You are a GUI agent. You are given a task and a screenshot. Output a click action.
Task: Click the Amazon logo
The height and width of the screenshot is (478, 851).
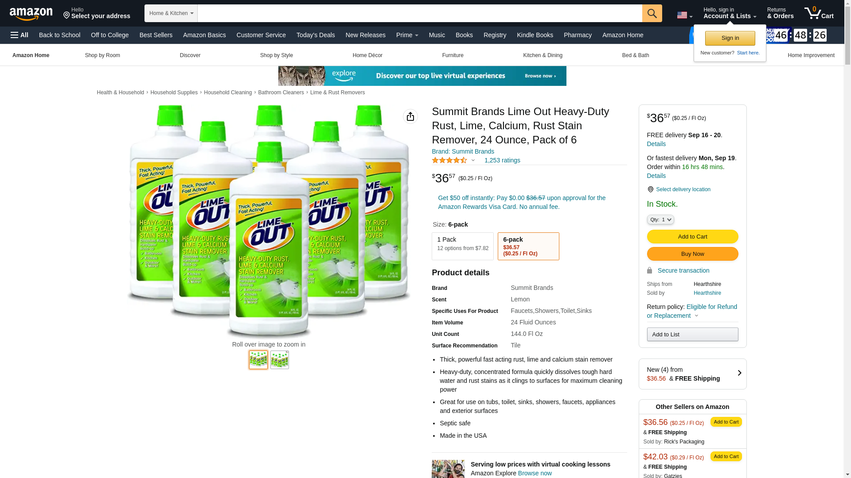[31, 14]
